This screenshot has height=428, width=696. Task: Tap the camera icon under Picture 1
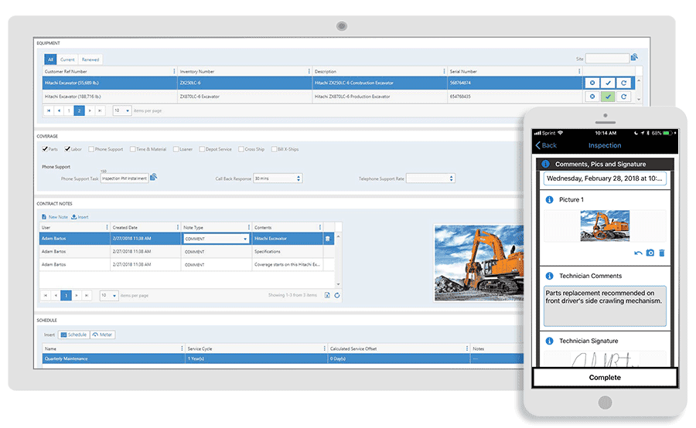pos(650,253)
